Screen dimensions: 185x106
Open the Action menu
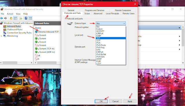point(10,14)
